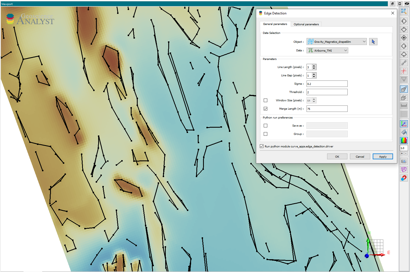Click the object picker arrow icon

pos(373,42)
